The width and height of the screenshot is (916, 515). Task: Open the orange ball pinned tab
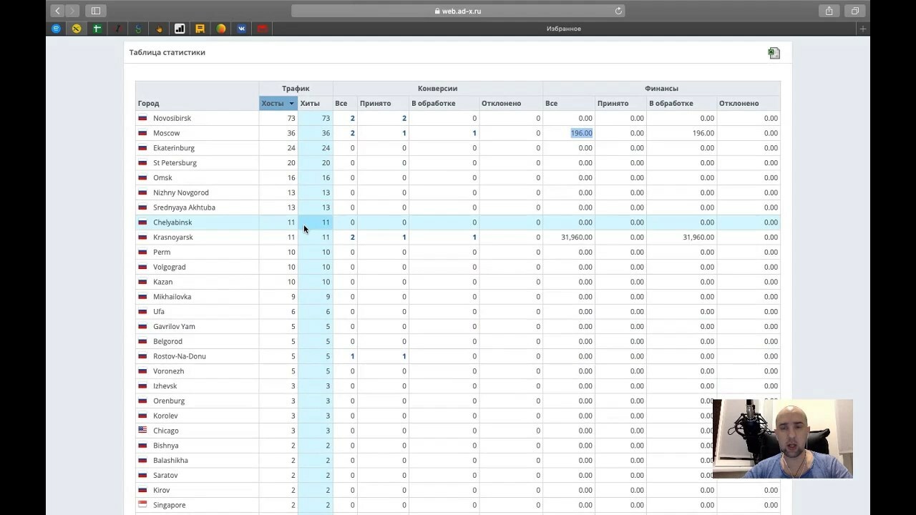pyautogui.click(x=221, y=29)
